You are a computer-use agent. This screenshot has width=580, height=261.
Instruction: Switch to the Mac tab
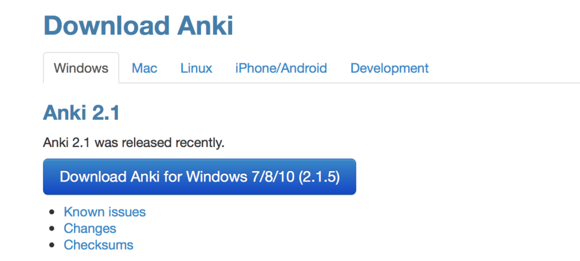click(144, 68)
